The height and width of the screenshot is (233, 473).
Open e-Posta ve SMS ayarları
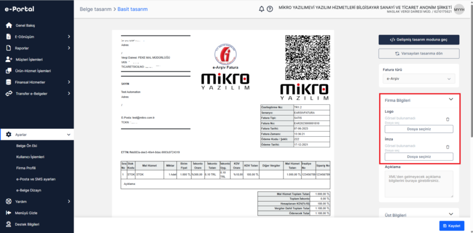point(36,179)
